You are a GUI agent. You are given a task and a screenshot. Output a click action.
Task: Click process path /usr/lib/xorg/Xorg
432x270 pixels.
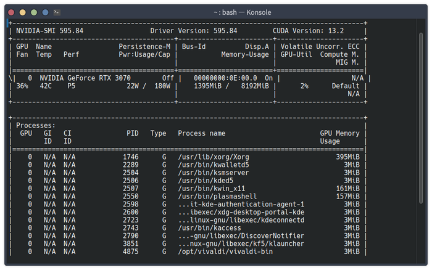[x=214, y=157]
